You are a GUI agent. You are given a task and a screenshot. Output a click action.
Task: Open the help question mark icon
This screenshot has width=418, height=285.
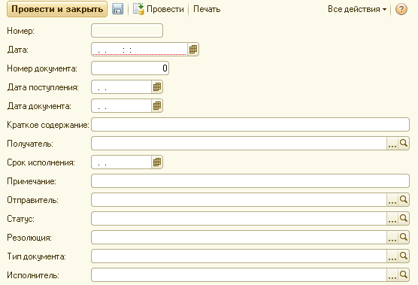401,9
